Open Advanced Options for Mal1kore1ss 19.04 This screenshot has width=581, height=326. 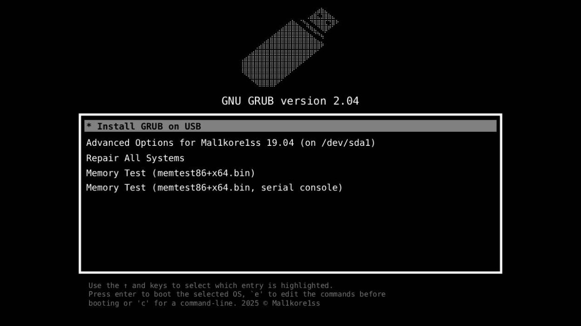point(230,143)
